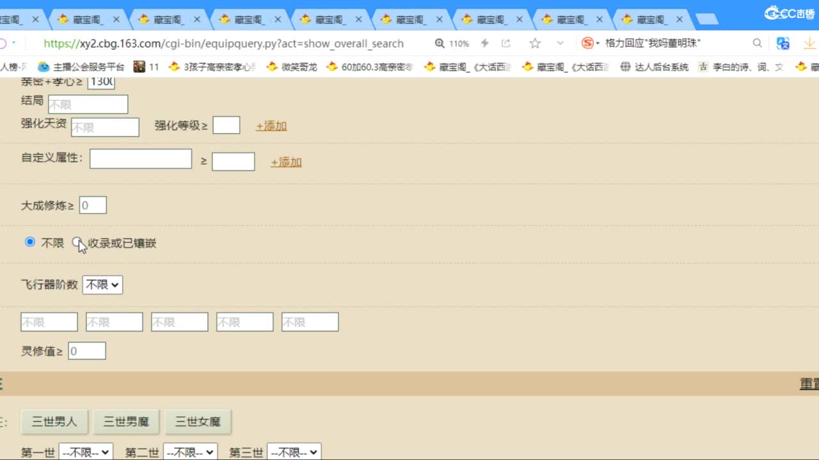Open the bookmark labeled 11

146,66
